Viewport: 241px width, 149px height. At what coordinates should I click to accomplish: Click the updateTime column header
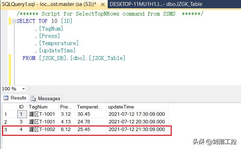click(x=121, y=107)
